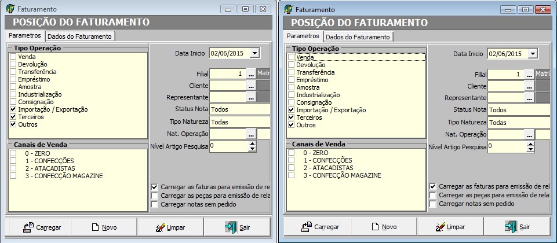
Task: Click the Limpar eraser icon in the right window
Action: click(440, 227)
